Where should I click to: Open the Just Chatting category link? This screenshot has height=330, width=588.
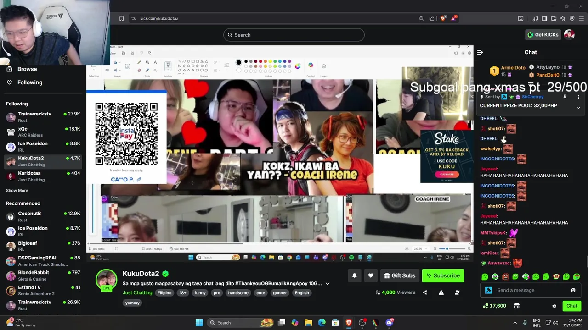137,293
